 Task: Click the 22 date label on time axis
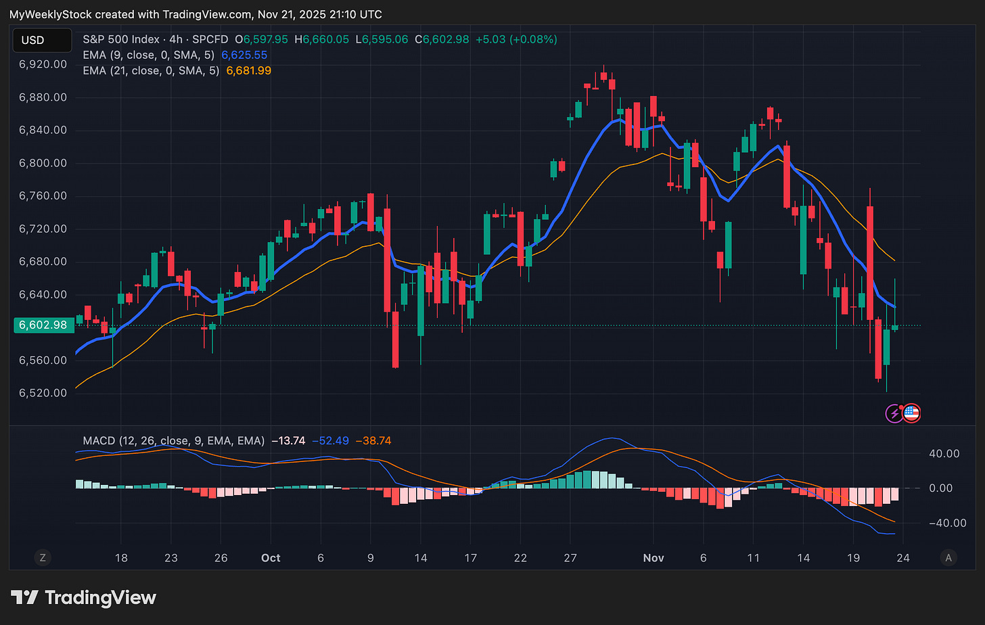coord(520,558)
